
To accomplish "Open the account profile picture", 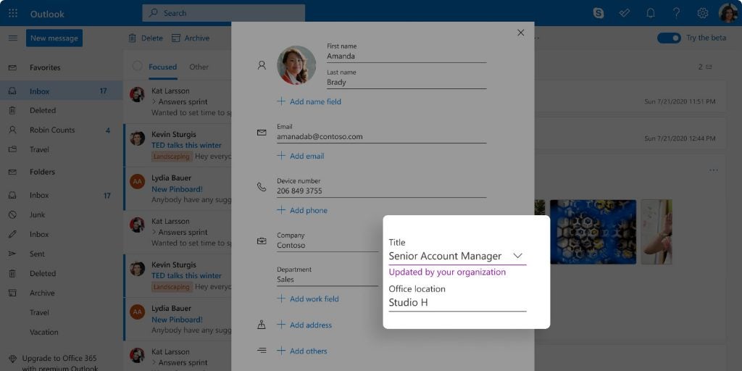I will [728, 13].
